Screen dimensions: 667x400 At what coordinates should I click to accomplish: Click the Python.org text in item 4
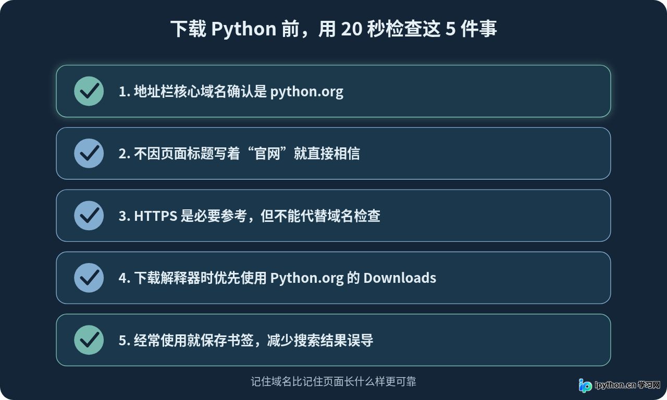(x=306, y=279)
